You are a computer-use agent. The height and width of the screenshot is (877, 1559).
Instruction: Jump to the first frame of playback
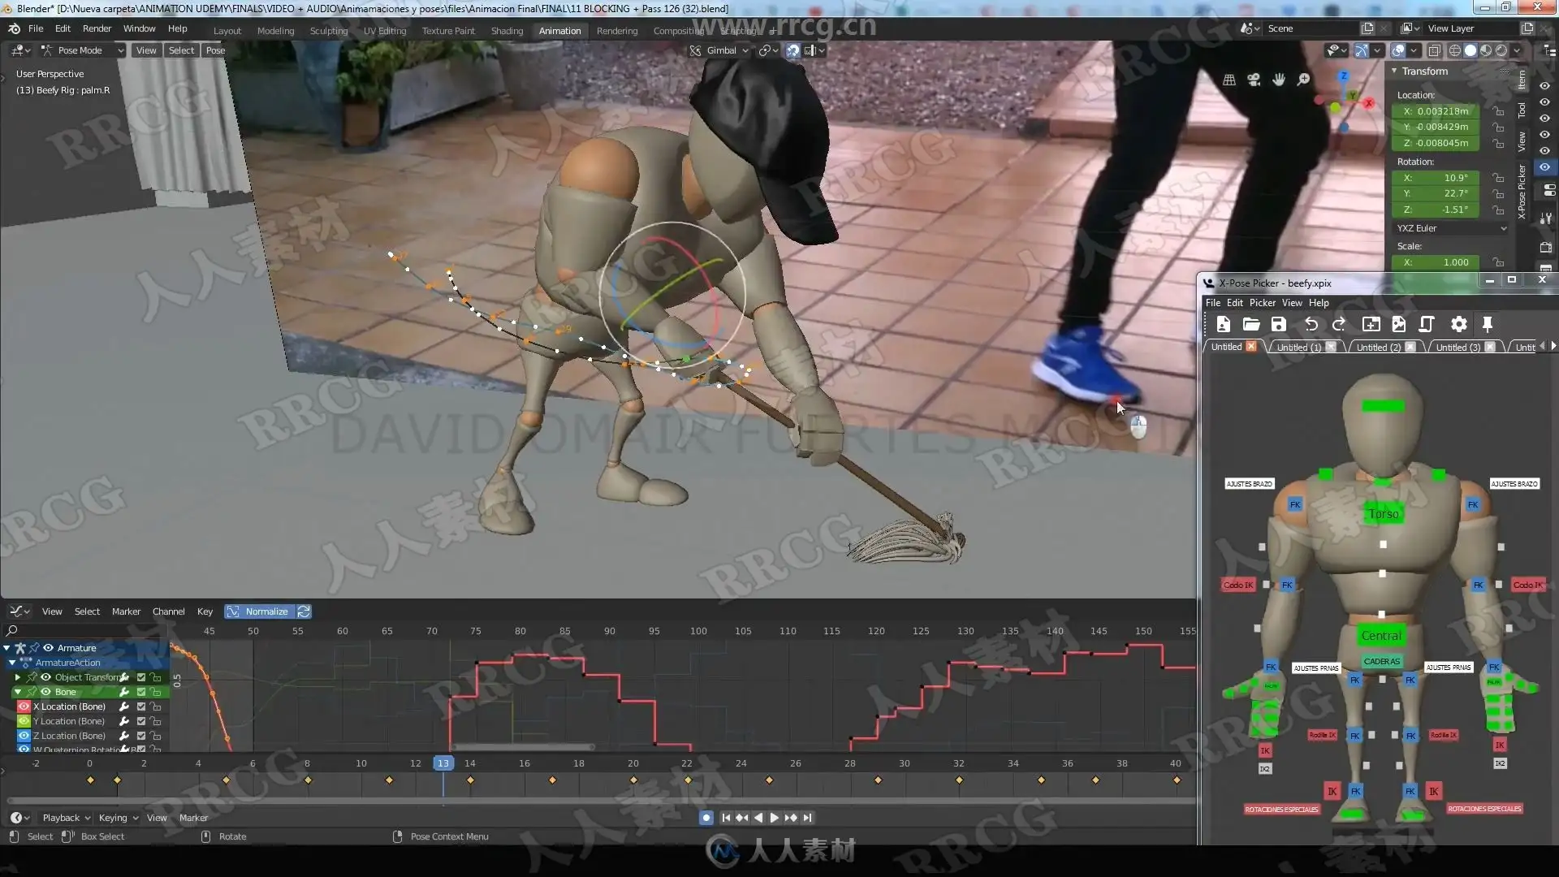pos(726,818)
